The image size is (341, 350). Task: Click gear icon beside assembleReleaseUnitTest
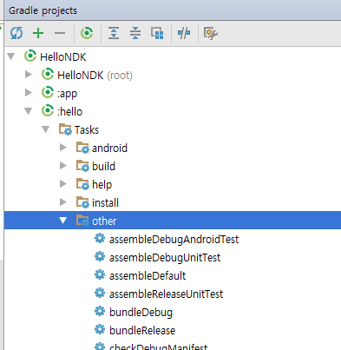100,293
